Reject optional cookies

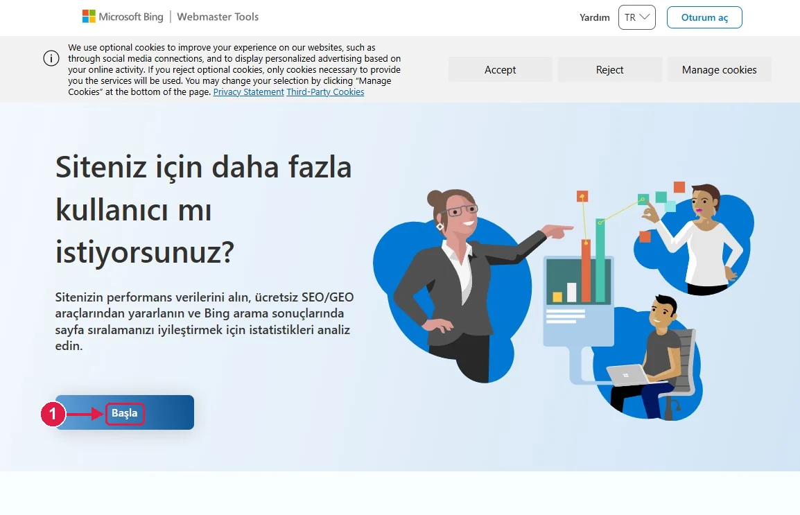[x=609, y=70]
